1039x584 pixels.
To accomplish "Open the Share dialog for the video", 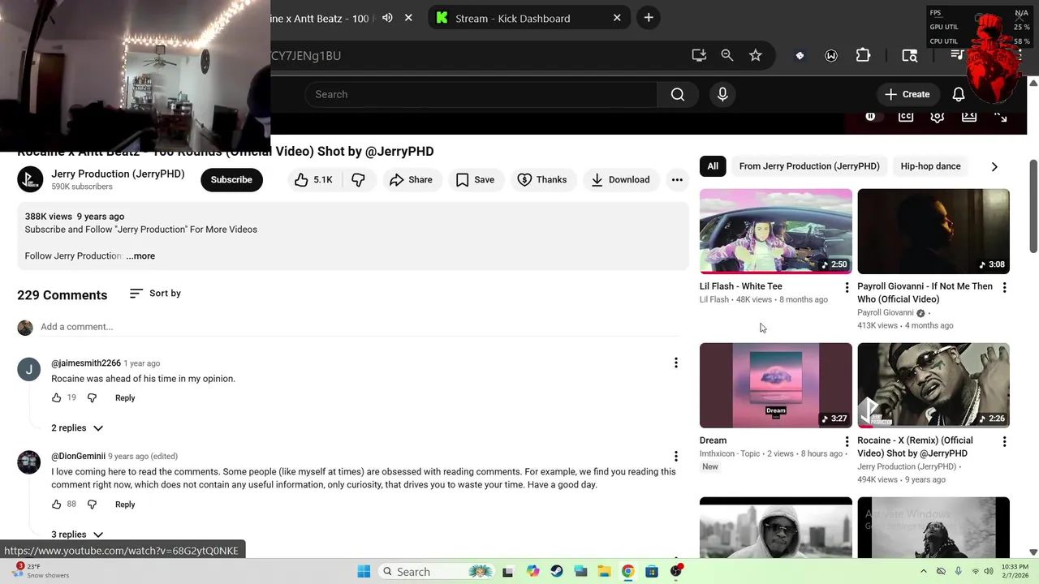I will [x=411, y=180].
